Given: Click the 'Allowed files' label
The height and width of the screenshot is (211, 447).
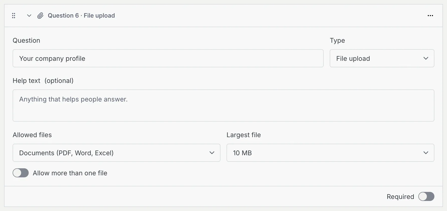Looking at the screenshot, I should tap(32, 135).
